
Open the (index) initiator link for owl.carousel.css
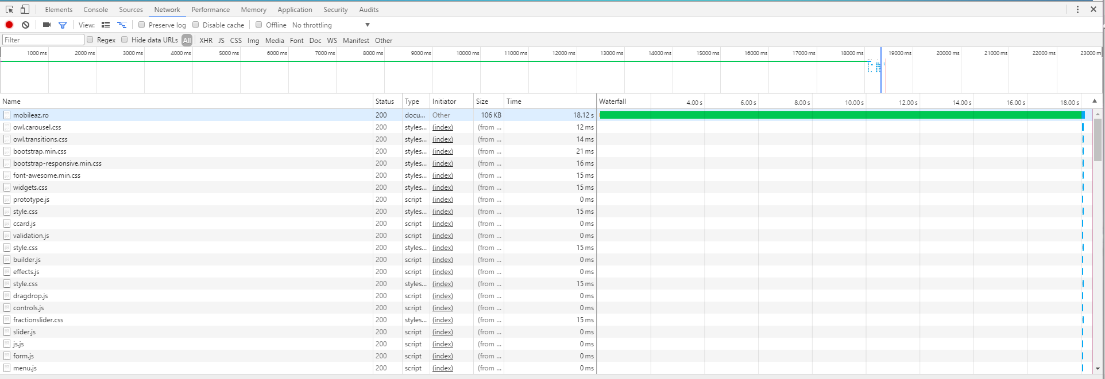442,127
